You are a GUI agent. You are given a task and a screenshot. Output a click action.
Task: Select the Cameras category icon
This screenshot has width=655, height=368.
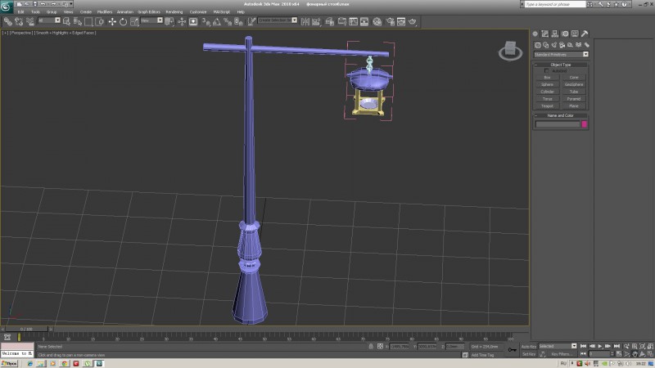[x=562, y=45]
